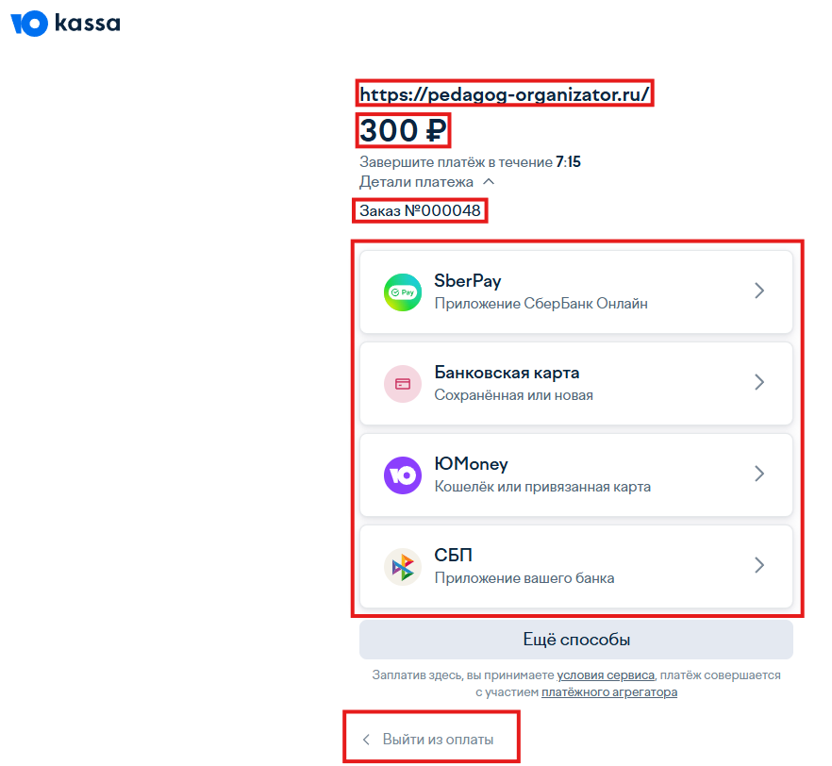Click the purple ЮMoney icon
The width and height of the screenshot is (832, 766).
pos(403,475)
